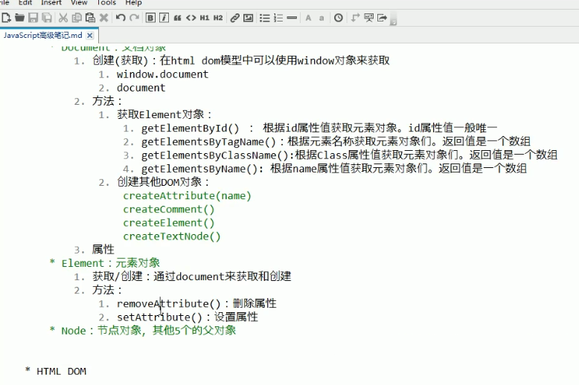Click the export document icon
579x385 pixels.
coord(382,17)
